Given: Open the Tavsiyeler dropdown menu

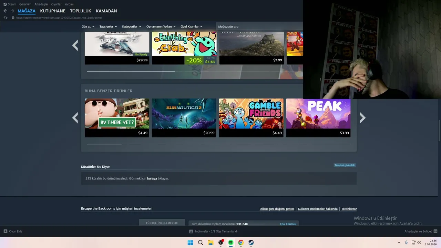Looking at the screenshot, I should (108, 27).
